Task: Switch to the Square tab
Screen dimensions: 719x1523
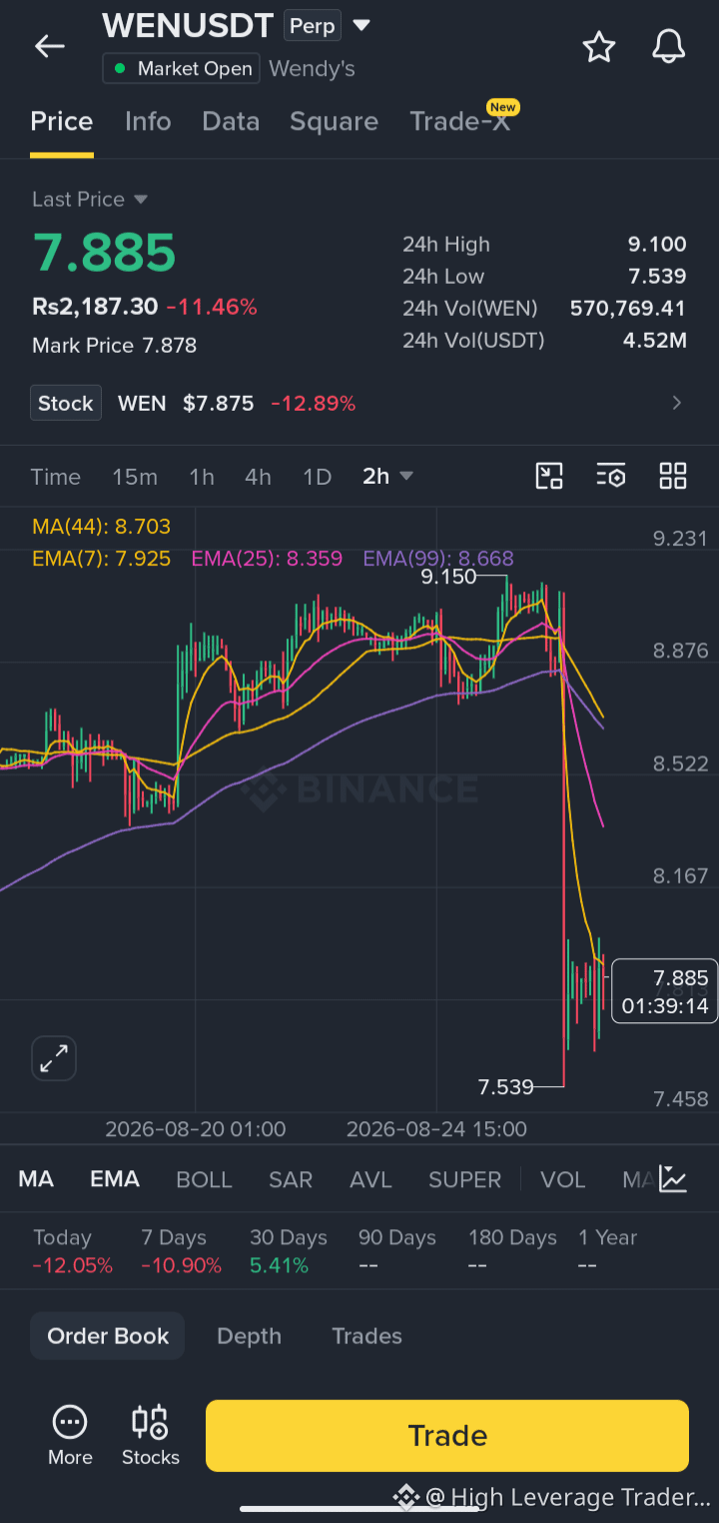Action: pos(334,121)
